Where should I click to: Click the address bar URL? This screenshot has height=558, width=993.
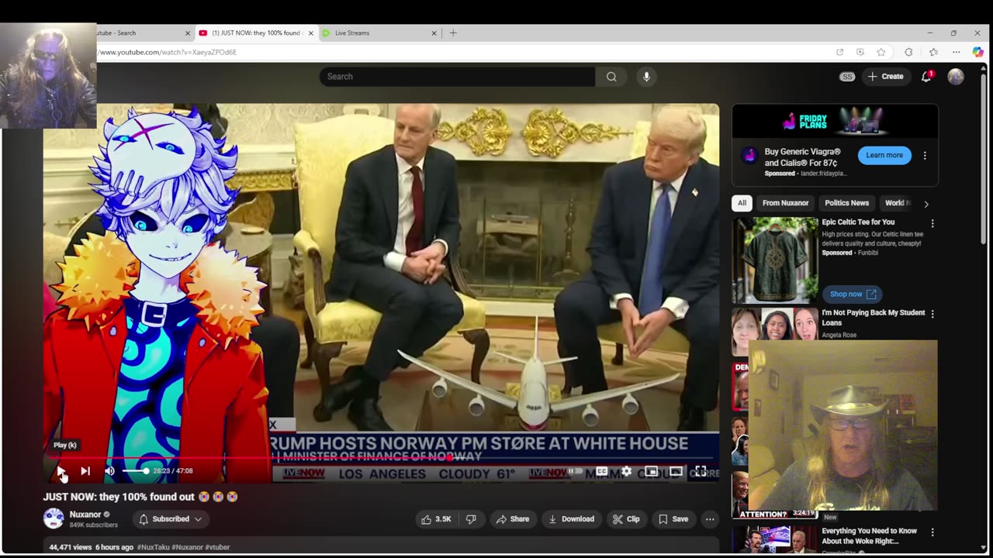point(167,52)
